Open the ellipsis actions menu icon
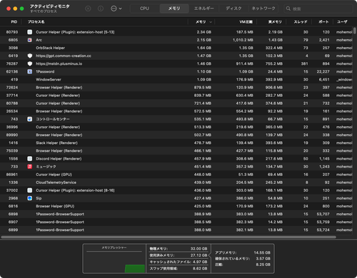The width and height of the screenshot is (357, 278). click(114, 9)
